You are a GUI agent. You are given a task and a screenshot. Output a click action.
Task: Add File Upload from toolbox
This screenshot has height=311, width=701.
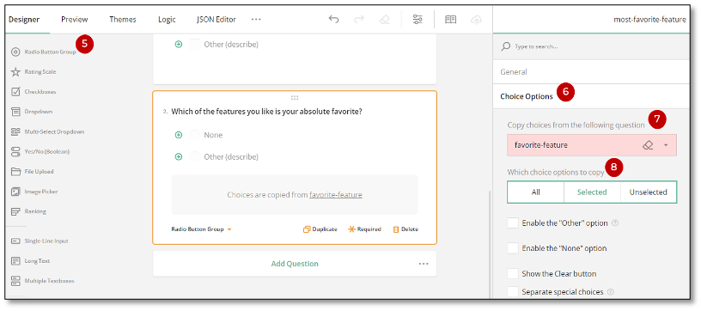[x=32, y=172]
